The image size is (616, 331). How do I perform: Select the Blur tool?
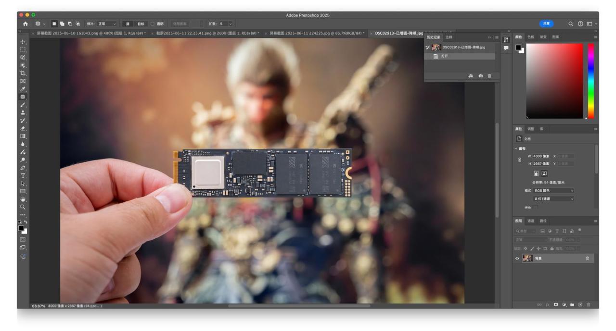click(23, 144)
